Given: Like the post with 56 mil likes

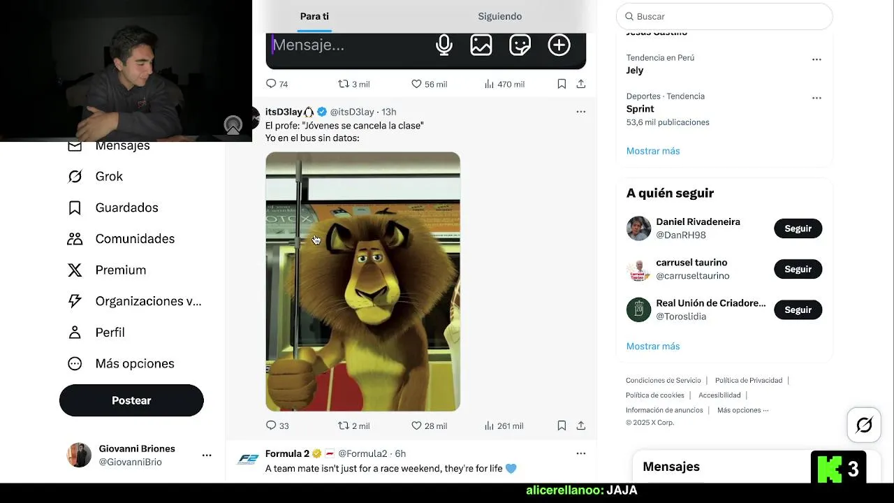Looking at the screenshot, I should [429, 84].
